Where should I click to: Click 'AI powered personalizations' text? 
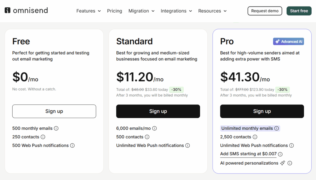[x=249, y=163]
